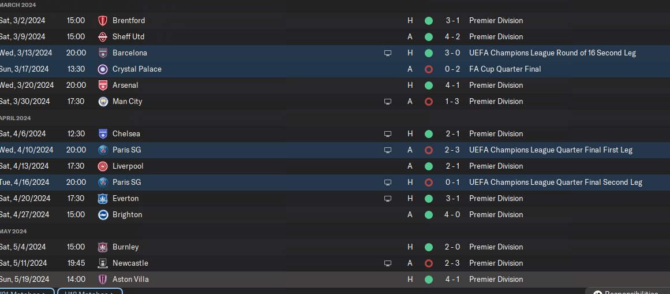Open Premier Division link on Burnley row
This screenshot has height=294, width=670.
point(496,247)
